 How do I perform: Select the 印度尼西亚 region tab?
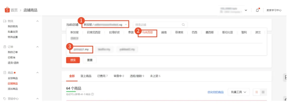[x=94, y=32]
